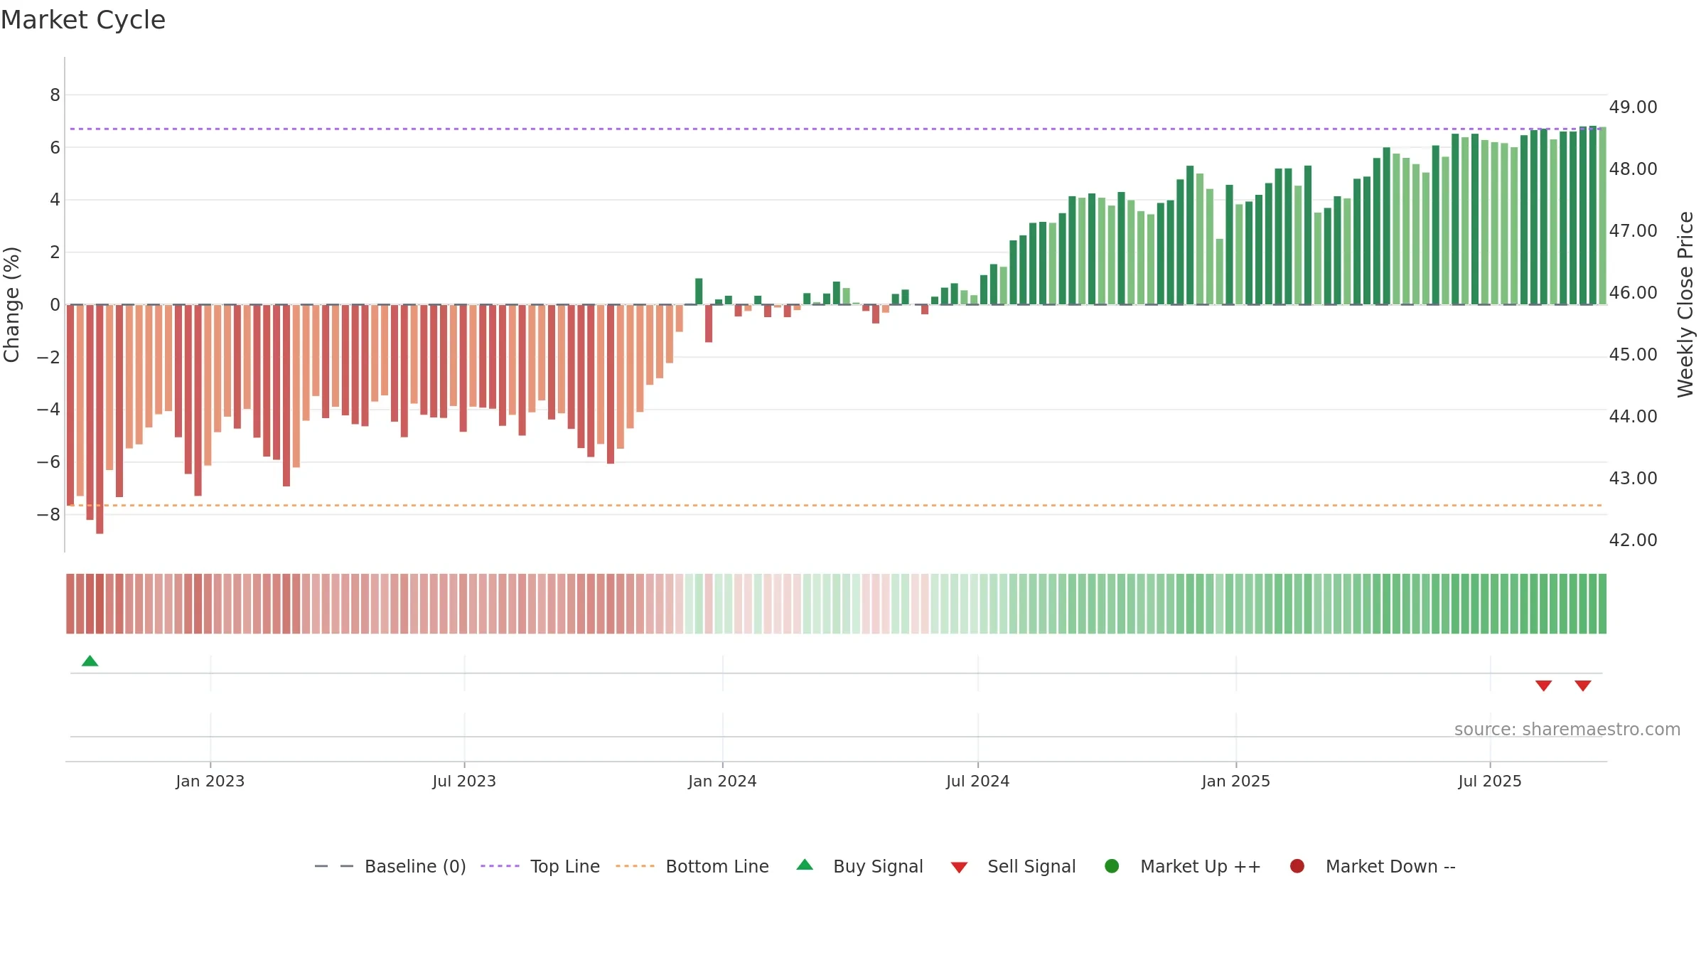Click the Jul 2024 axis label
Viewport: 1706px width, 960px height.
(x=977, y=781)
